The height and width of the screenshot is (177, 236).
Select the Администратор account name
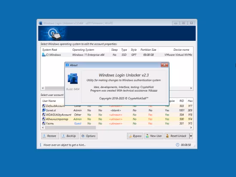(57, 119)
